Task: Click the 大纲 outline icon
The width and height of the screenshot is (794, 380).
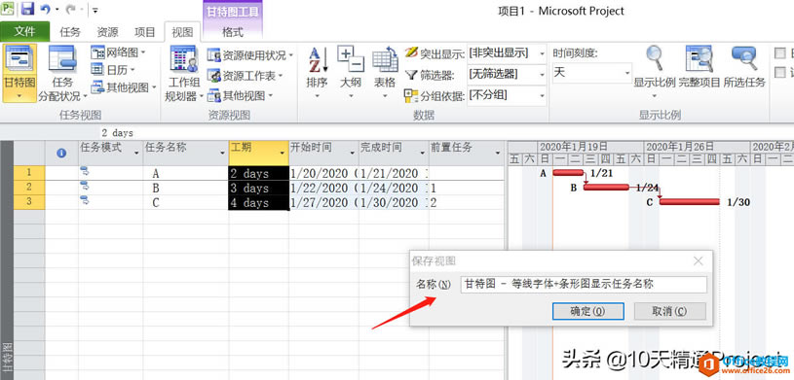Action: [351, 59]
